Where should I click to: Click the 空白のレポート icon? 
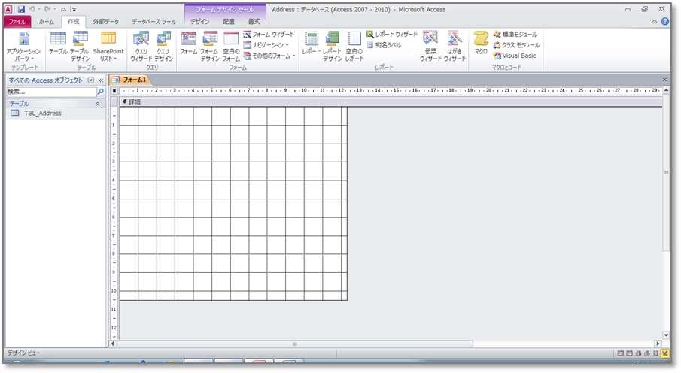354,47
